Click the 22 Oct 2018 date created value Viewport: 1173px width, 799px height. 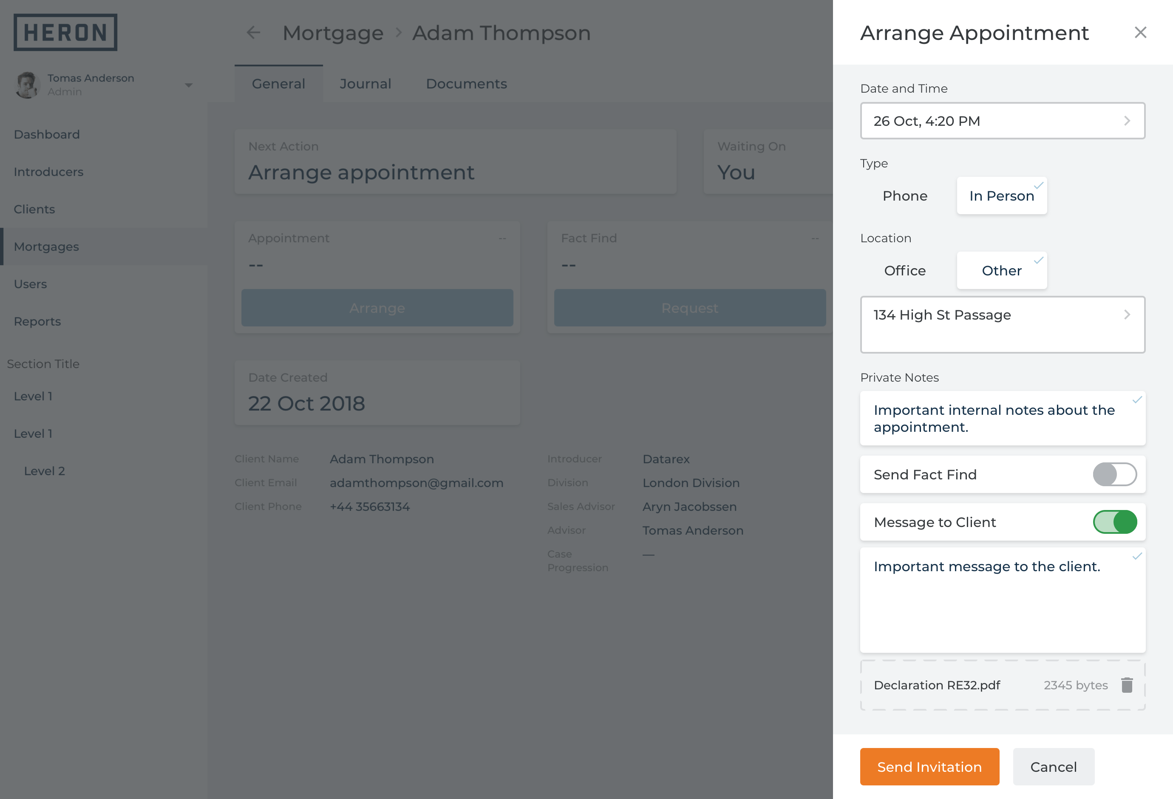pyautogui.click(x=306, y=404)
